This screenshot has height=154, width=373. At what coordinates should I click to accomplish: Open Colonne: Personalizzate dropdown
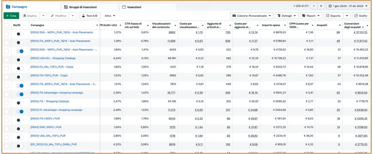coord(252,16)
